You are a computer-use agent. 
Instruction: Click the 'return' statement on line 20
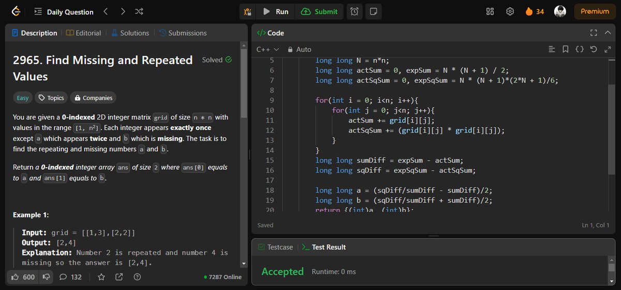[x=328, y=210]
